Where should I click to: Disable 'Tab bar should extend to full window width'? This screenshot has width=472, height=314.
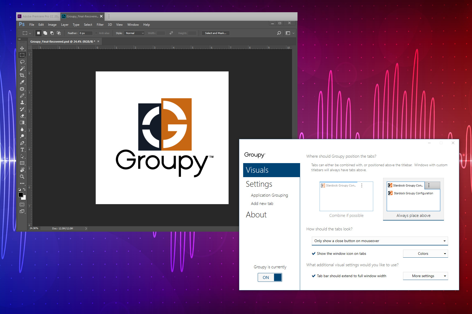[x=314, y=276]
